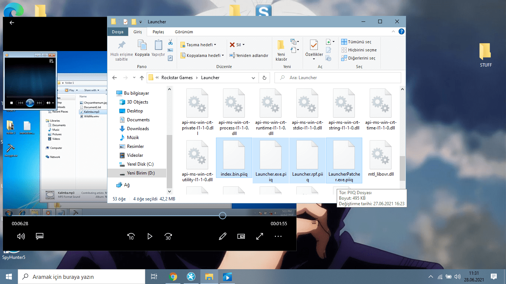Click the copy path icon in Pano

pyautogui.click(x=170, y=50)
